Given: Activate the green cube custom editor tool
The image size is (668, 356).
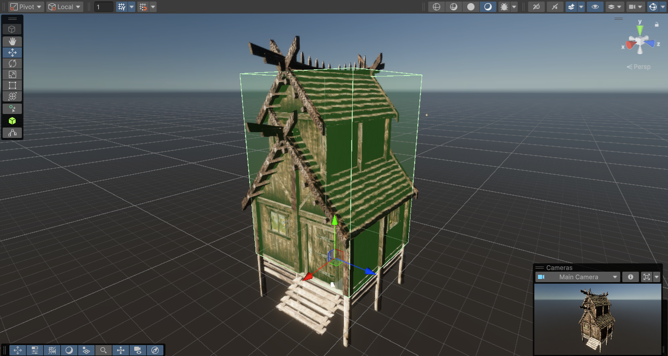Looking at the screenshot, I should [12, 120].
